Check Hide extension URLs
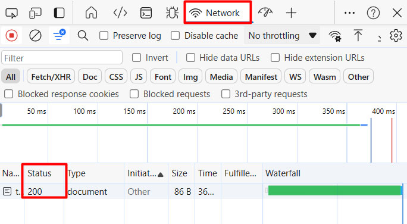 275,58
